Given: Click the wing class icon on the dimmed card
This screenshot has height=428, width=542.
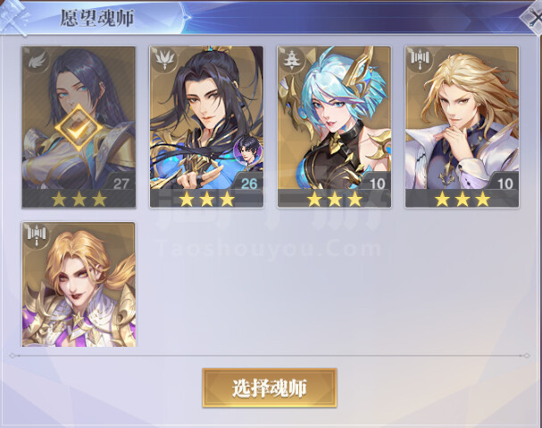Looking at the screenshot, I should 37,61.
